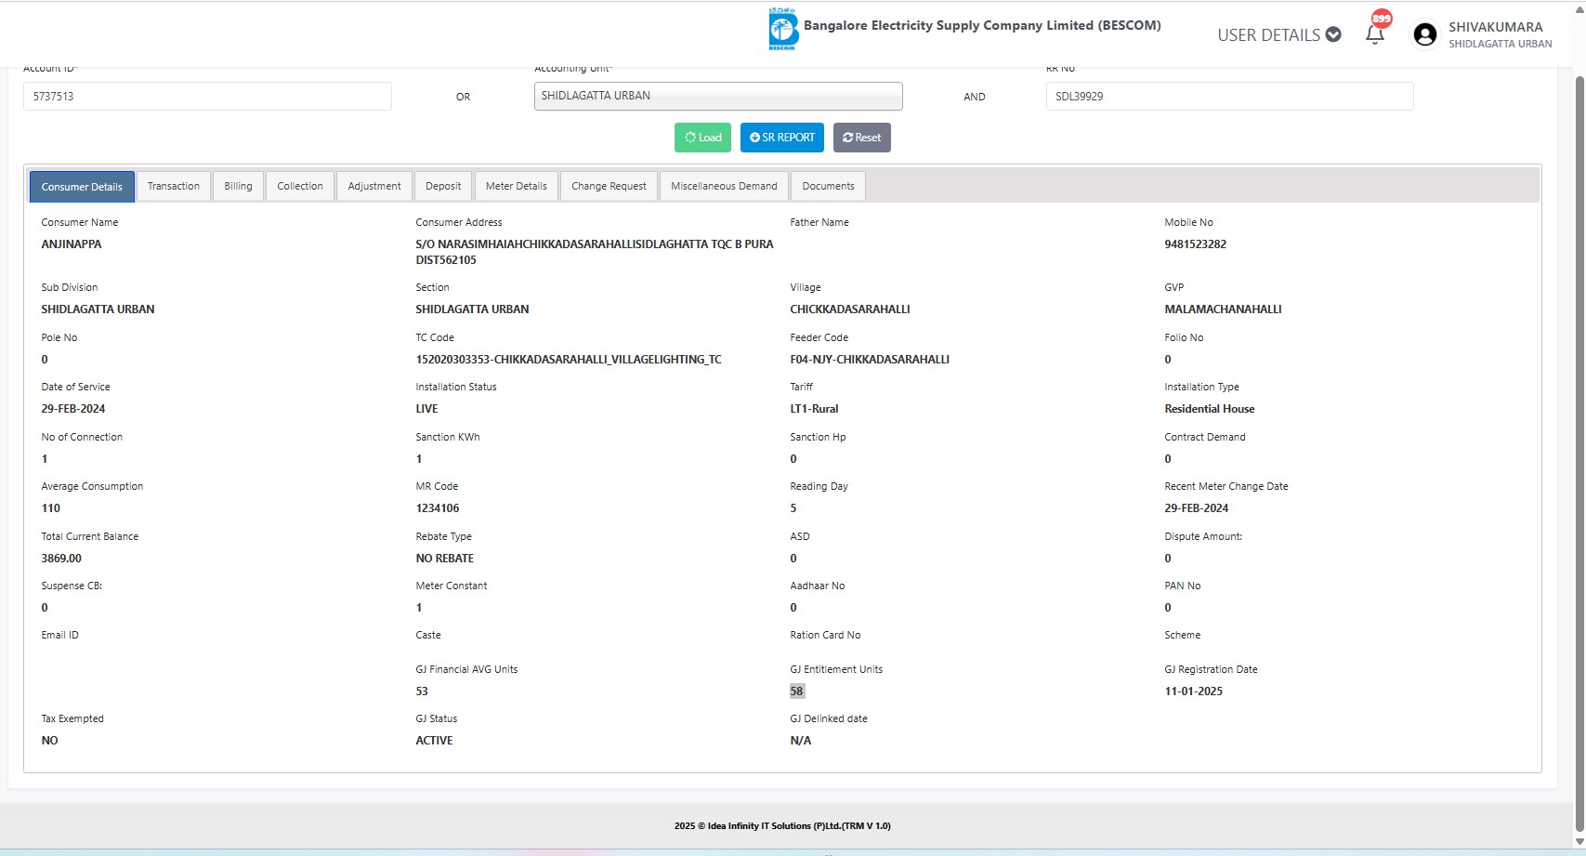Click the Load button

tap(702, 138)
